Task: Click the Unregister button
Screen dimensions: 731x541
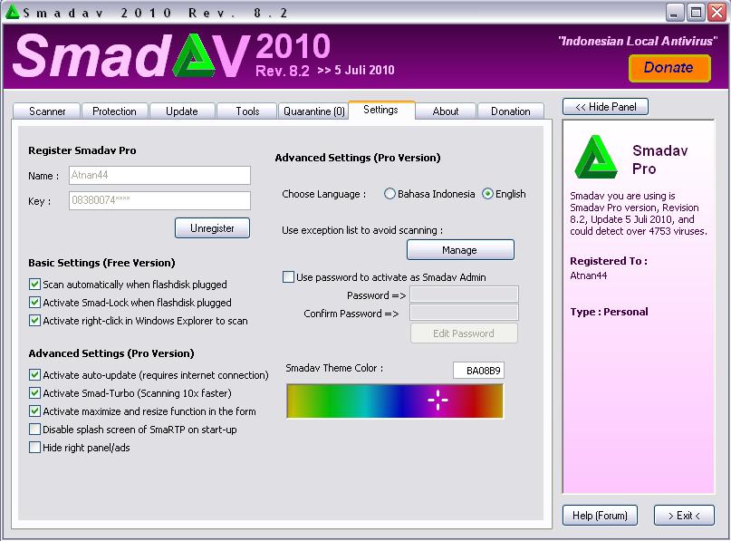Action: click(212, 228)
